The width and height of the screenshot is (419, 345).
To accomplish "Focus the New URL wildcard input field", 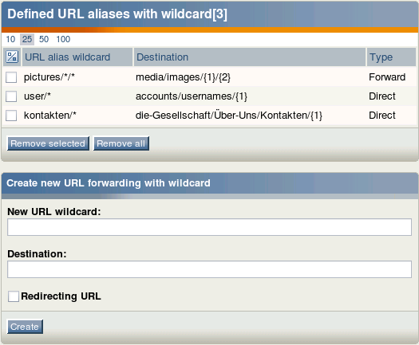I will [209, 227].
